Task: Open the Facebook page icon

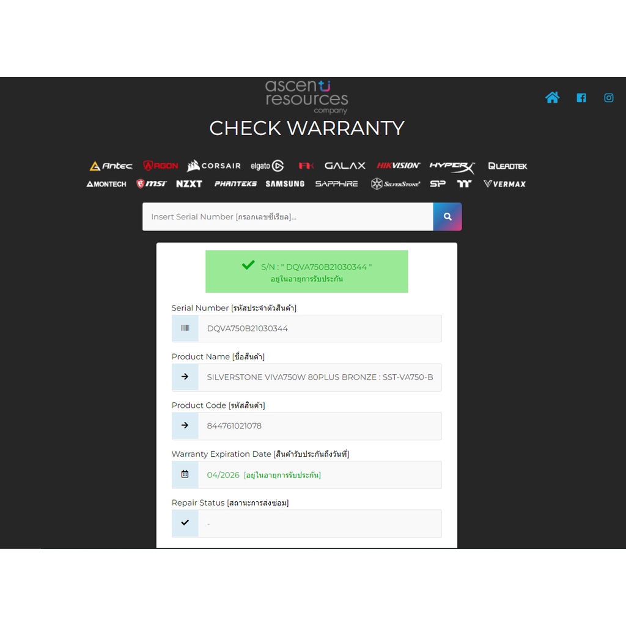Action: 581,98
